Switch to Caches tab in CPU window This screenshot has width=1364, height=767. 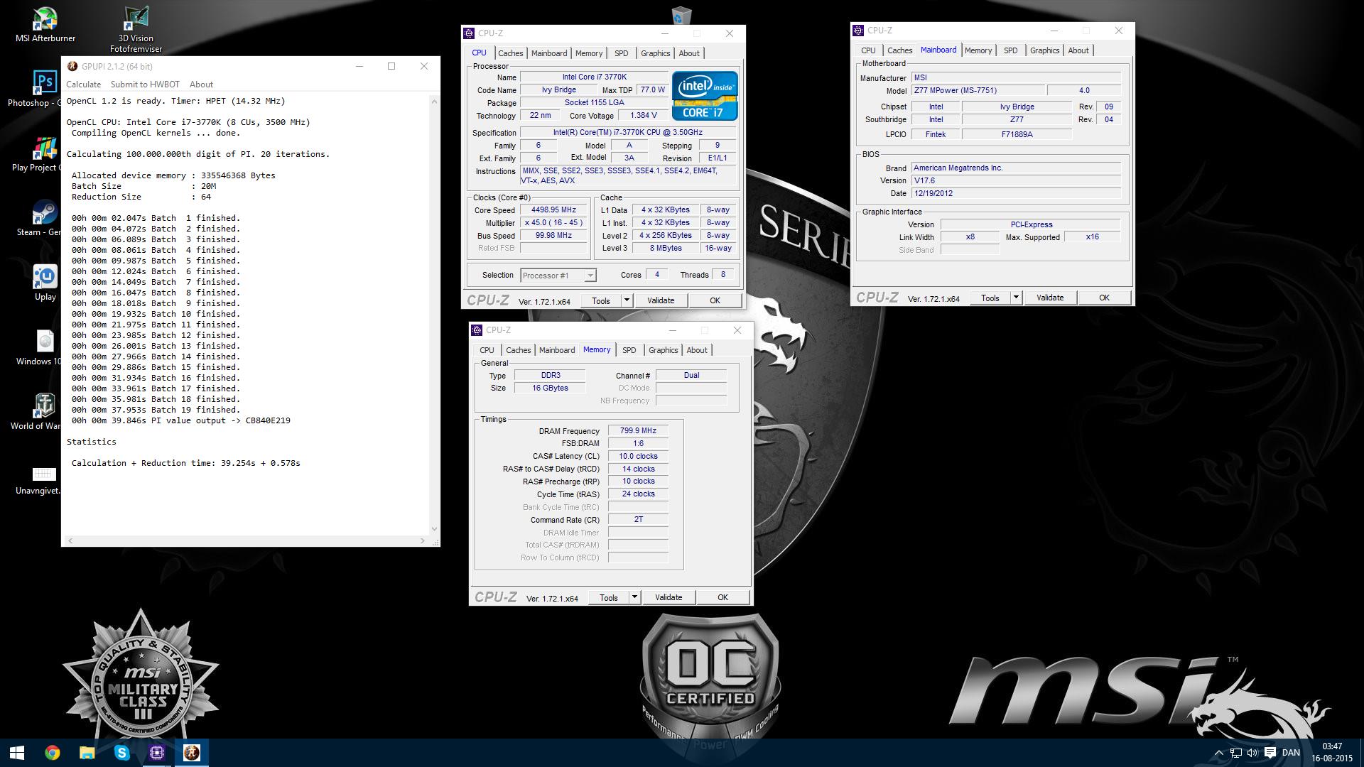click(510, 53)
